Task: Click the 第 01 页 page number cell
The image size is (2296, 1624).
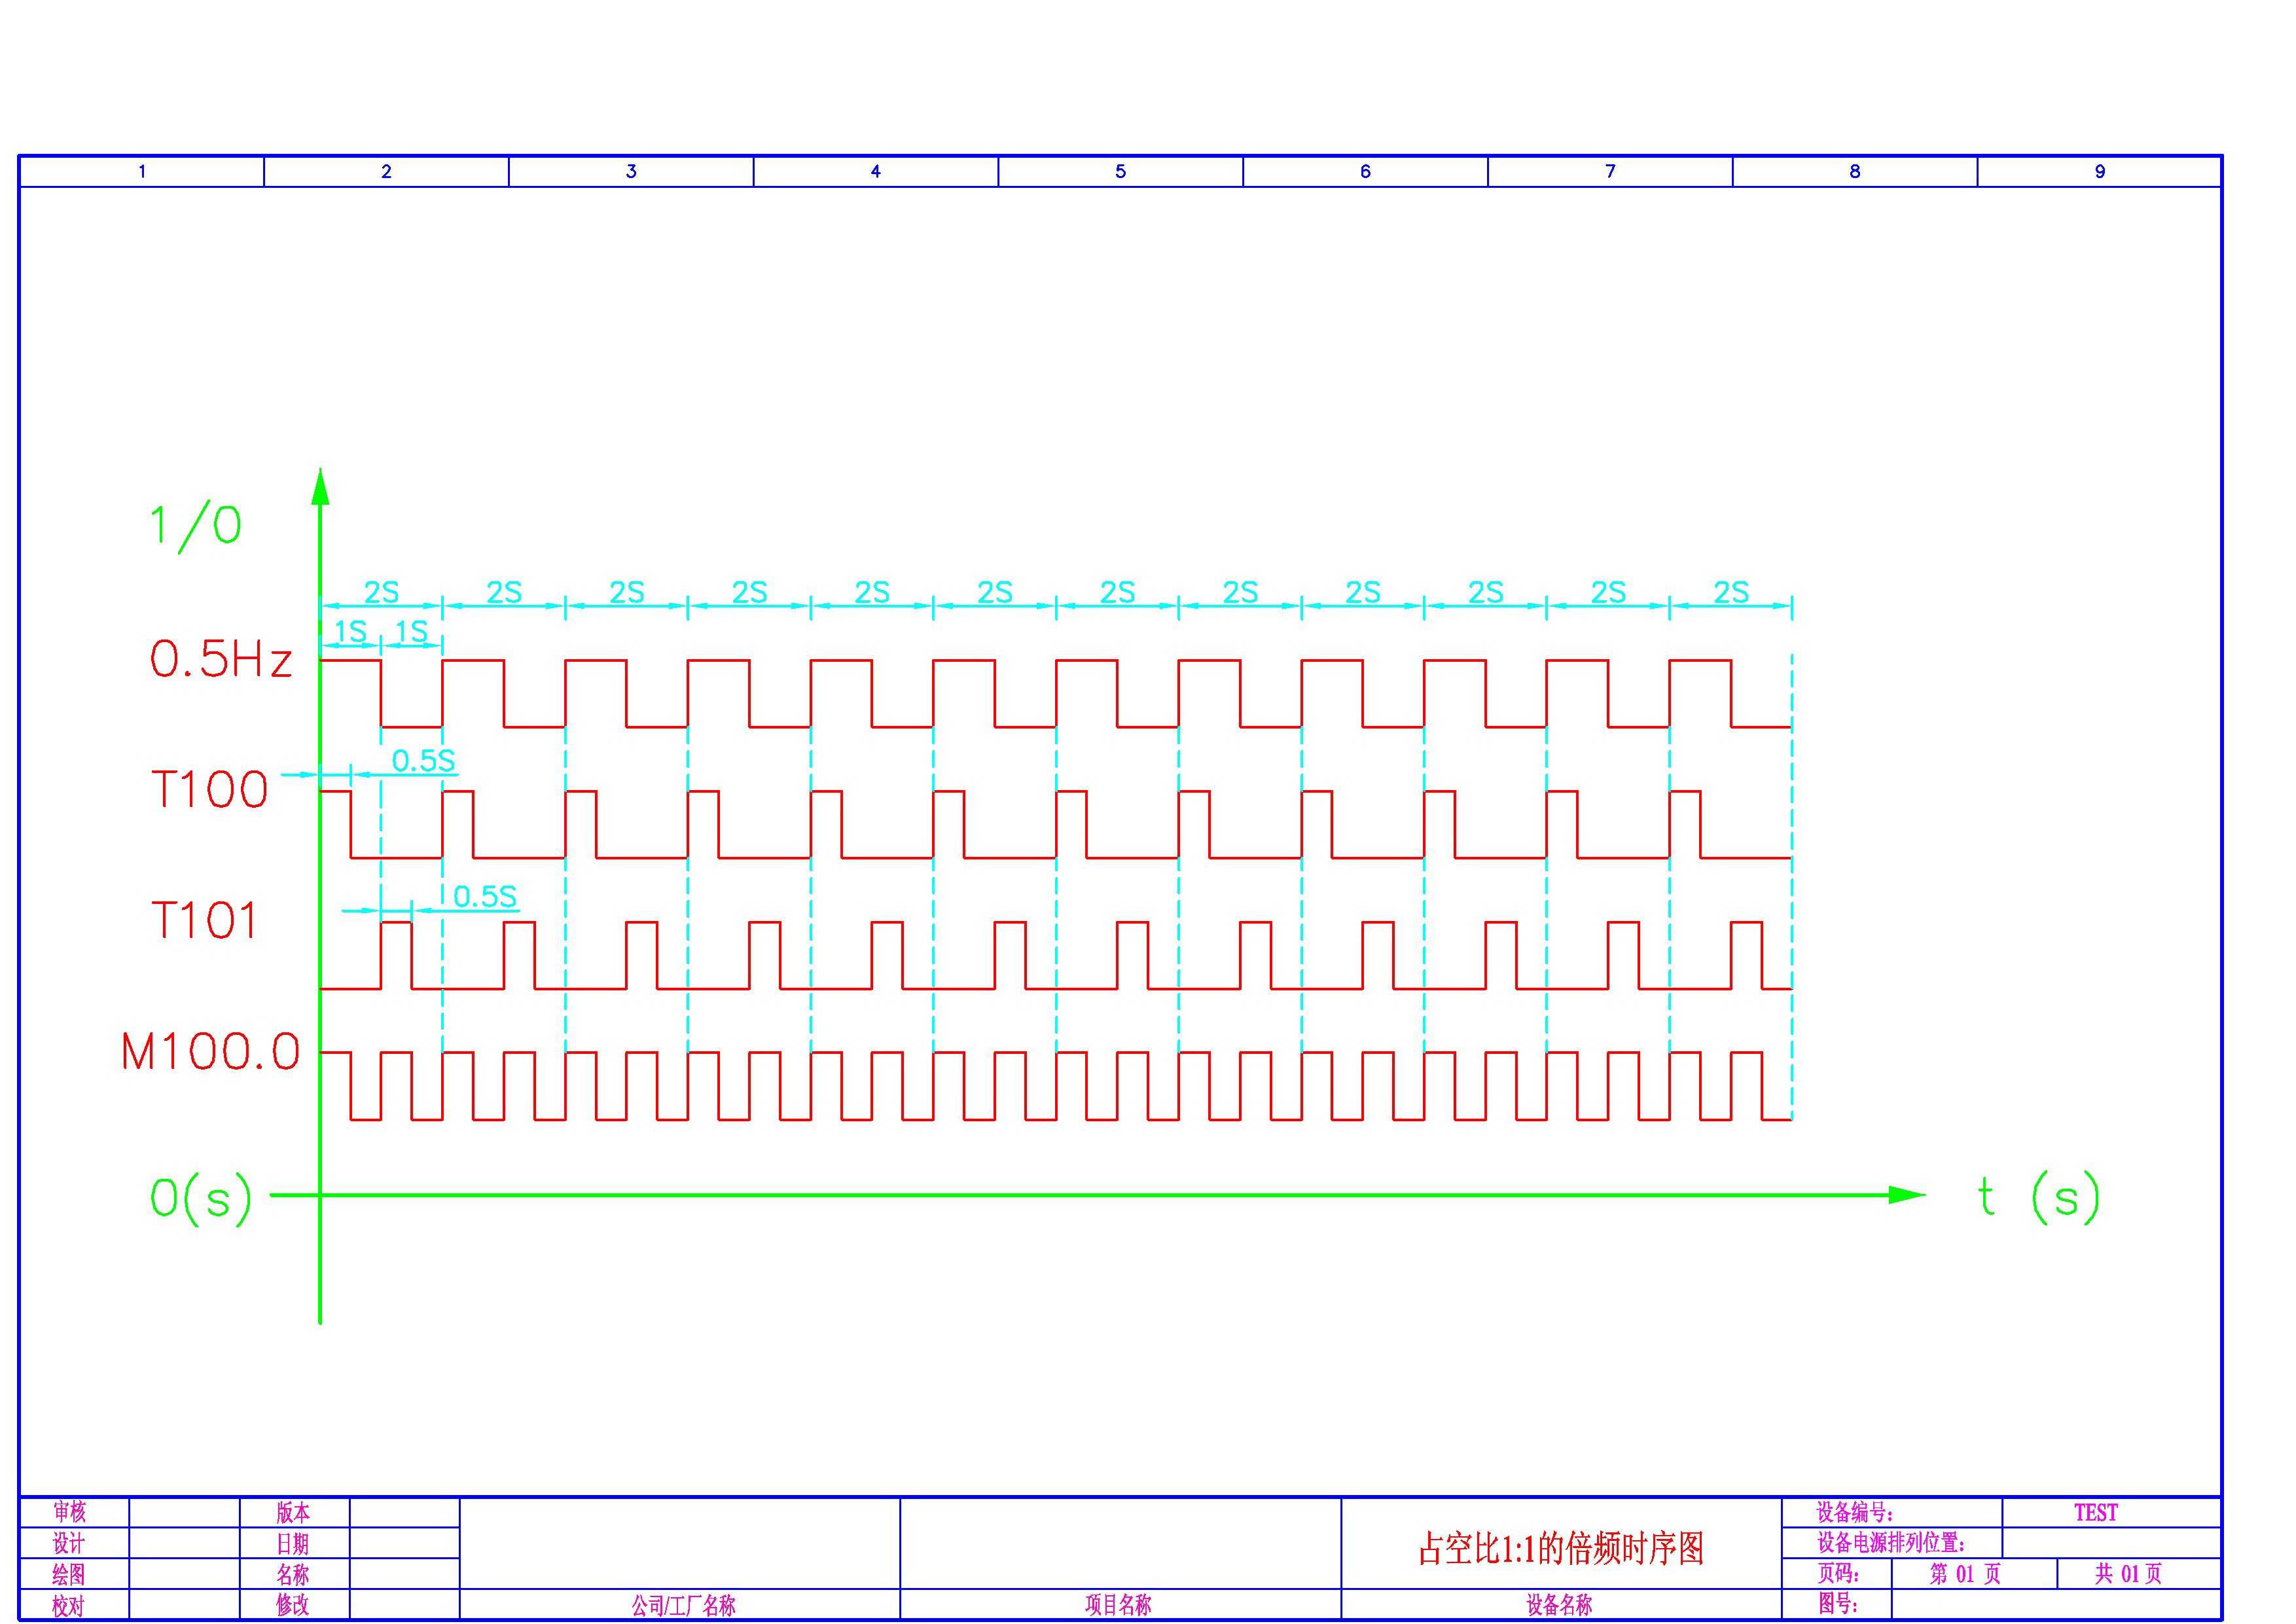Action: click(1964, 1574)
